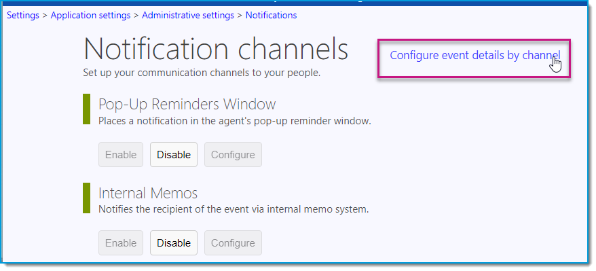Image resolution: width=596 pixels, height=271 pixels.
Task: Open Configure event details by channel
Action: (474, 56)
